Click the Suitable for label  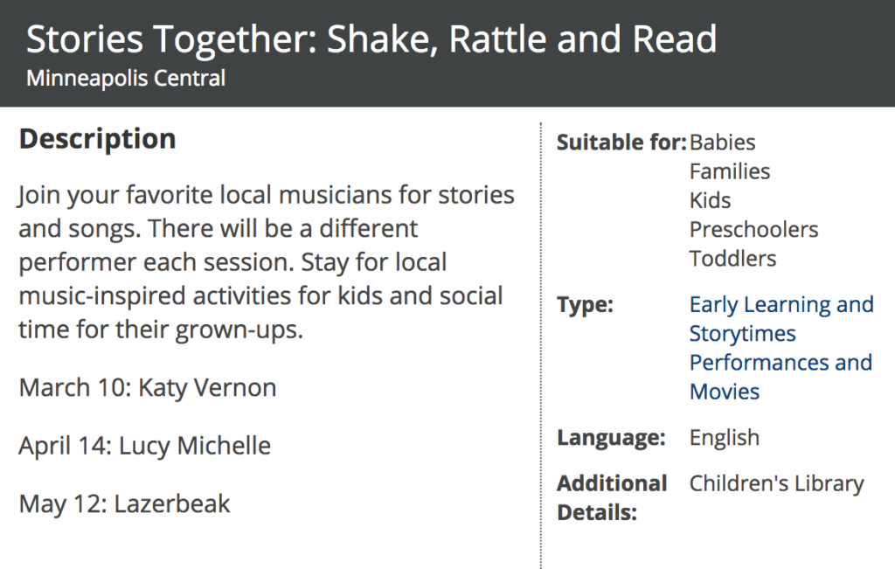[x=621, y=142]
